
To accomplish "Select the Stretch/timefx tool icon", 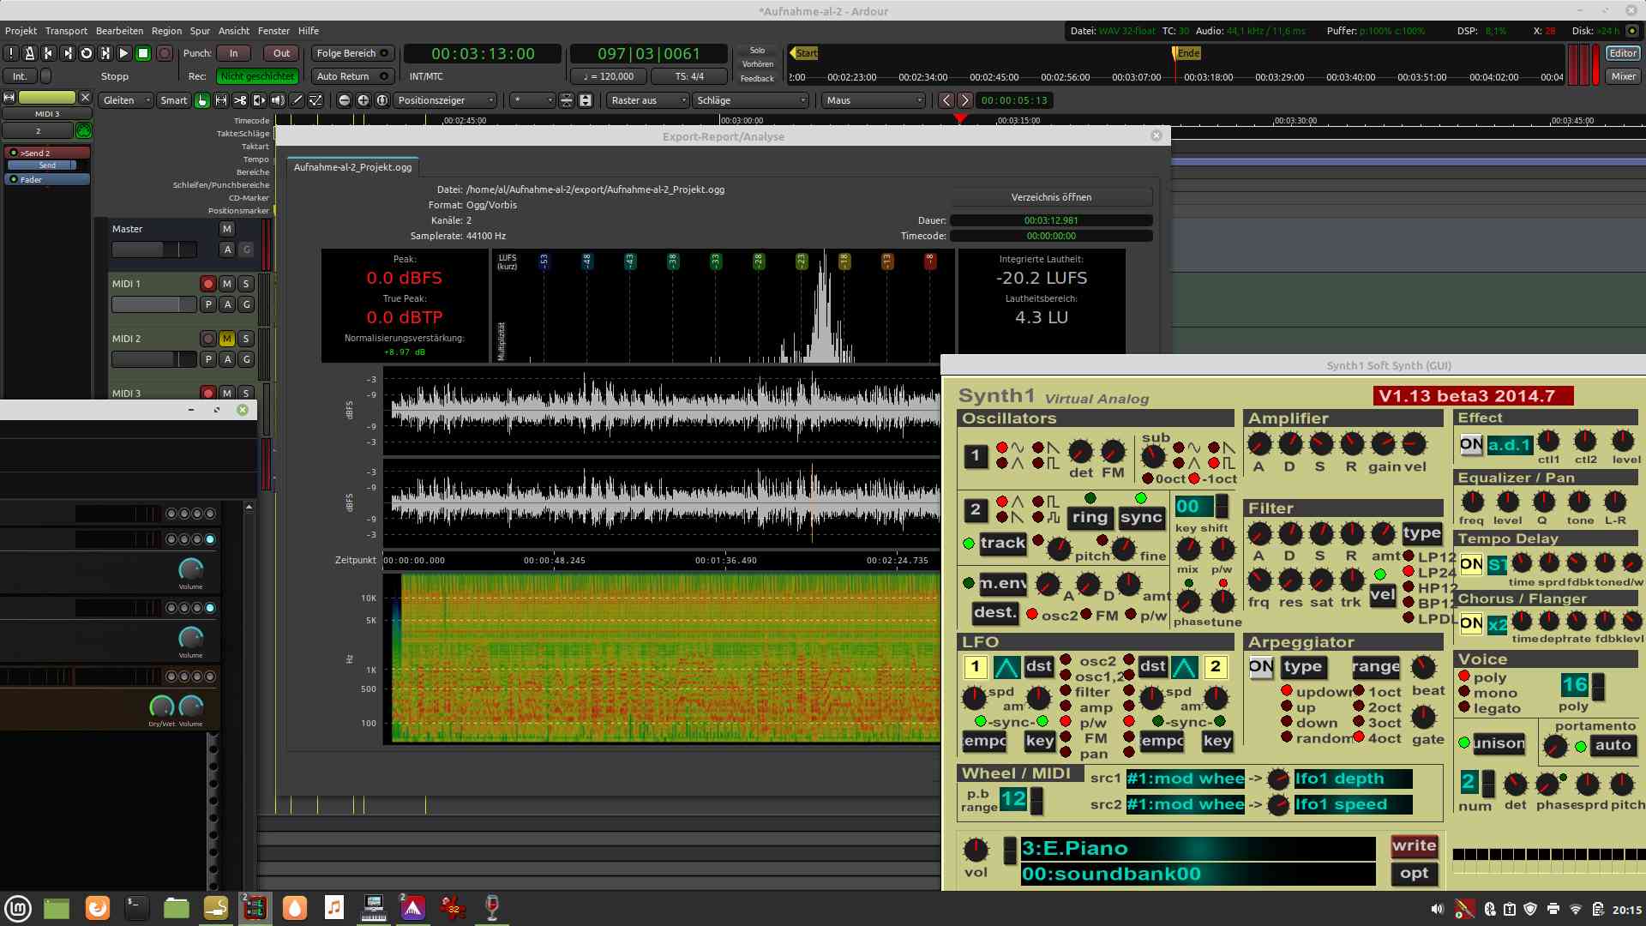I will [x=259, y=100].
